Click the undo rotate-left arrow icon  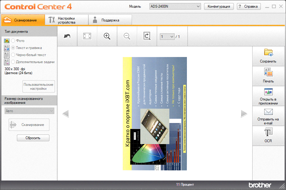[67, 36]
